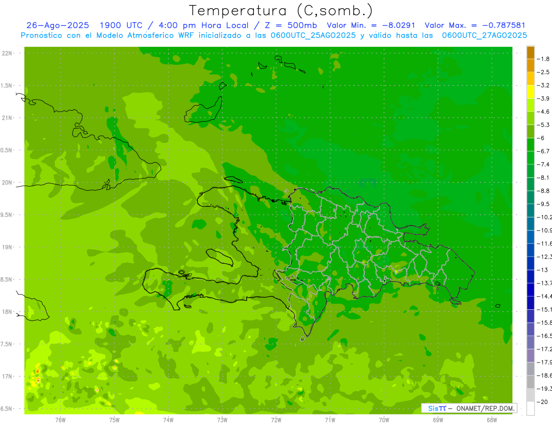
Task: Click the legend value '-1.8'
Action: point(544,59)
